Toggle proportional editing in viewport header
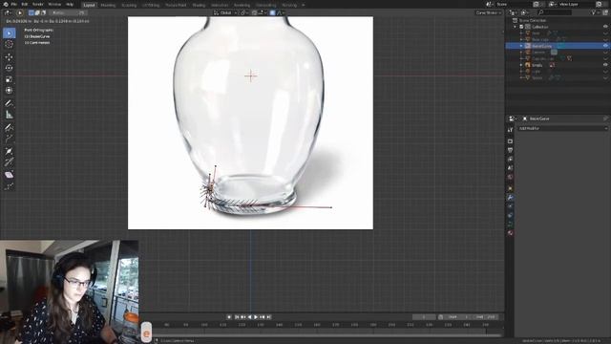 point(272,12)
